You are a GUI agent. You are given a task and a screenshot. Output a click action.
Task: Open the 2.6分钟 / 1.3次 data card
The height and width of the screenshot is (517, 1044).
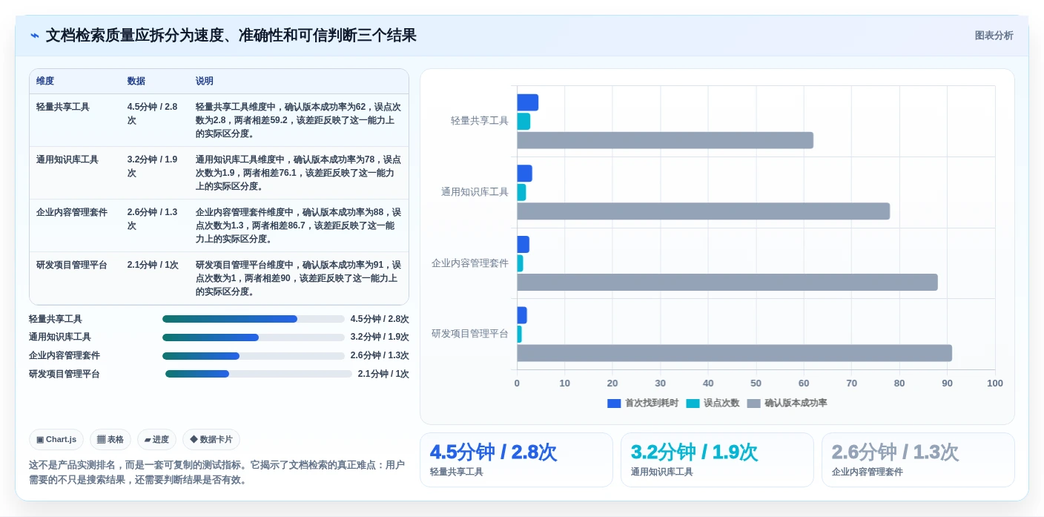point(918,460)
